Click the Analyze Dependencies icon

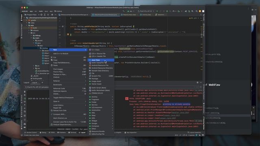[52, 125]
